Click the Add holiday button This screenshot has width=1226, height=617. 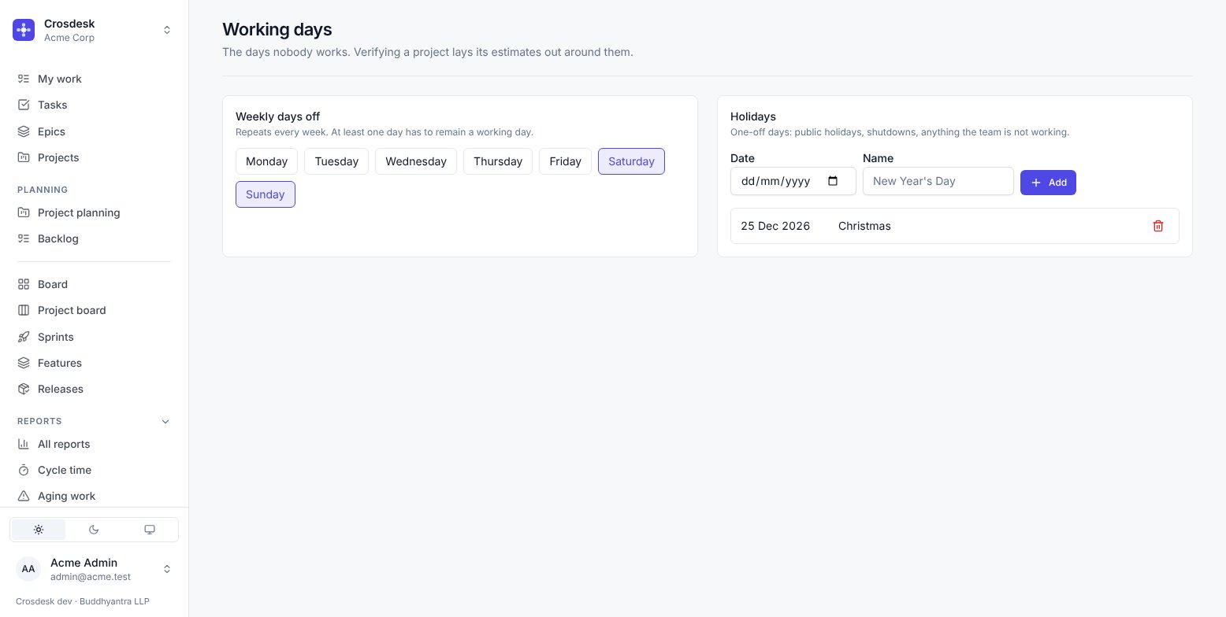(x=1048, y=183)
